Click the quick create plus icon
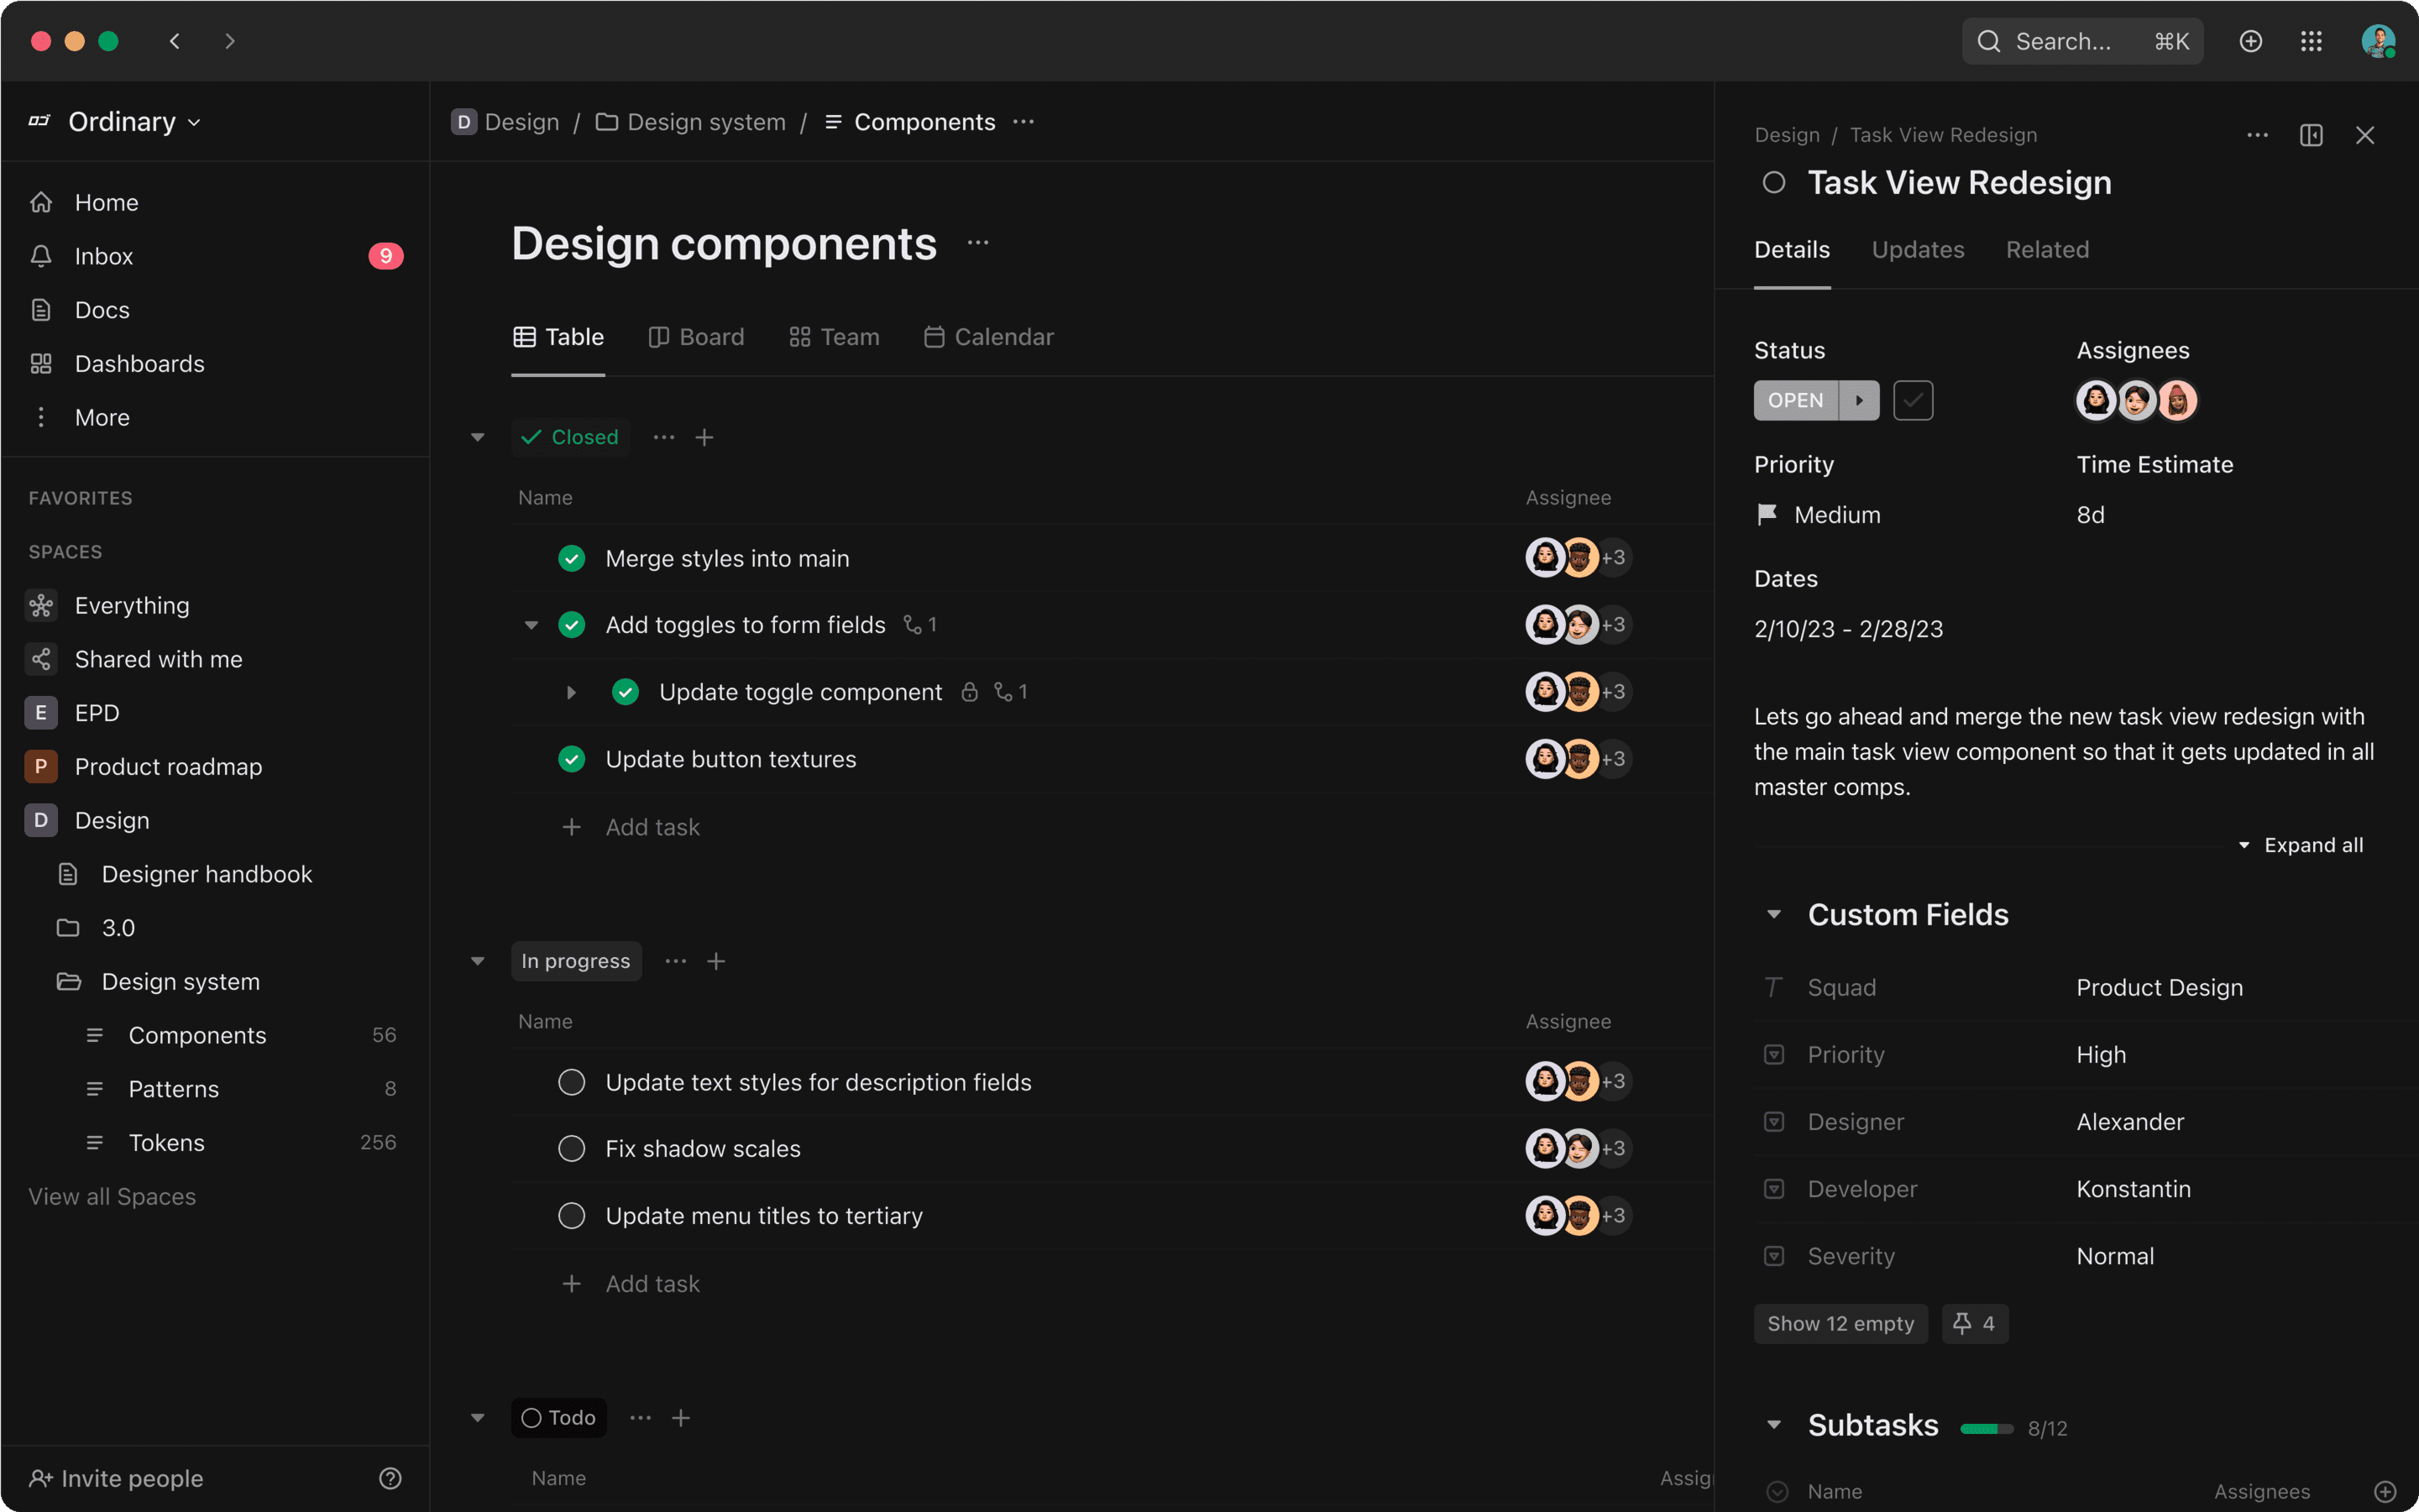 [2250, 41]
